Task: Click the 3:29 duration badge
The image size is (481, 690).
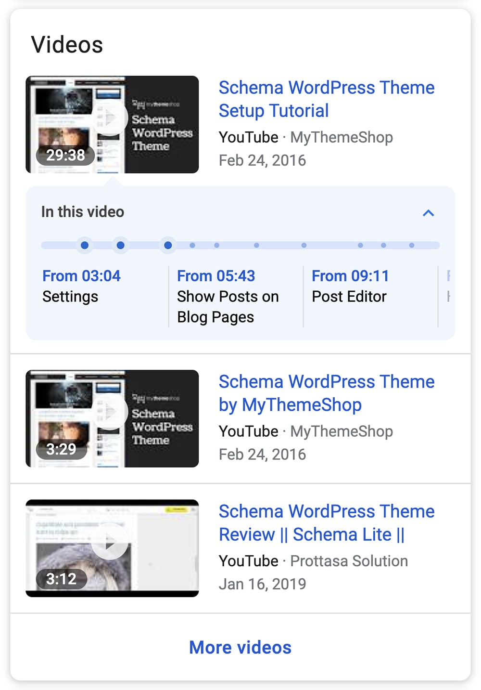Action: pos(62,449)
